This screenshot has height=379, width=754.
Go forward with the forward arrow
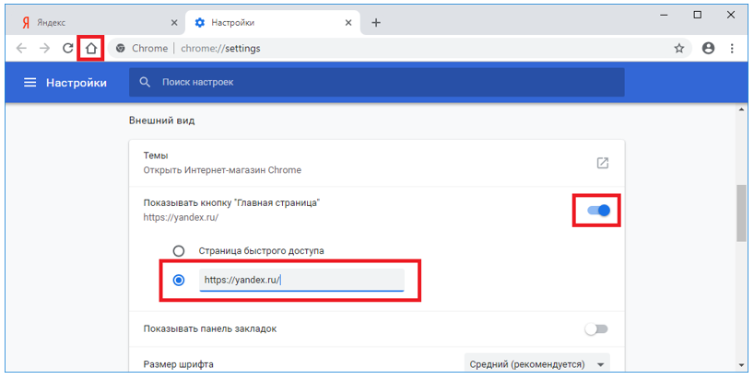coord(45,48)
